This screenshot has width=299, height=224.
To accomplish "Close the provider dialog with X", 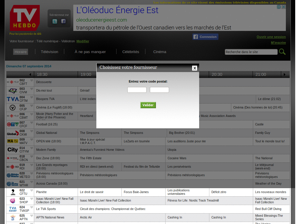I will (194, 68).
